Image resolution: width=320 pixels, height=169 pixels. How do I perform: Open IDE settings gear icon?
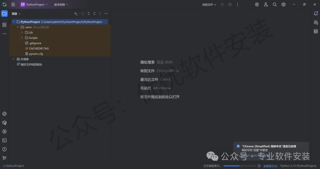284,4
